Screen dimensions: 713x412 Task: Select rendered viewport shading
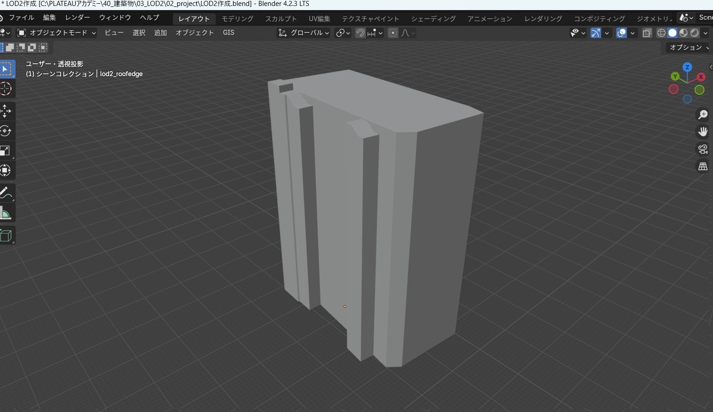(x=694, y=33)
